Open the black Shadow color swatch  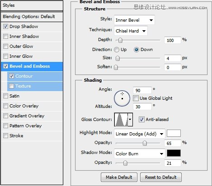click(174, 153)
